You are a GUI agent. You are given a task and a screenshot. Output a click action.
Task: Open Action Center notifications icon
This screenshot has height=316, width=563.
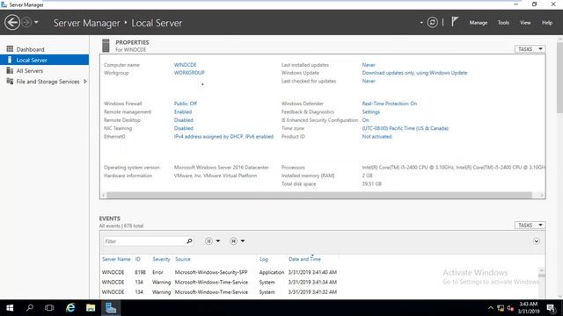point(551,308)
